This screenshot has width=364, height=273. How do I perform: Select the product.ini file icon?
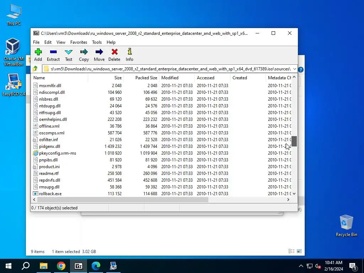click(x=35, y=166)
